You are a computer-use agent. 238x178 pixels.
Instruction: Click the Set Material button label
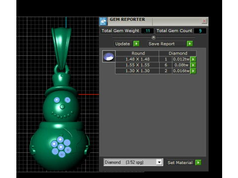point(180,163)
